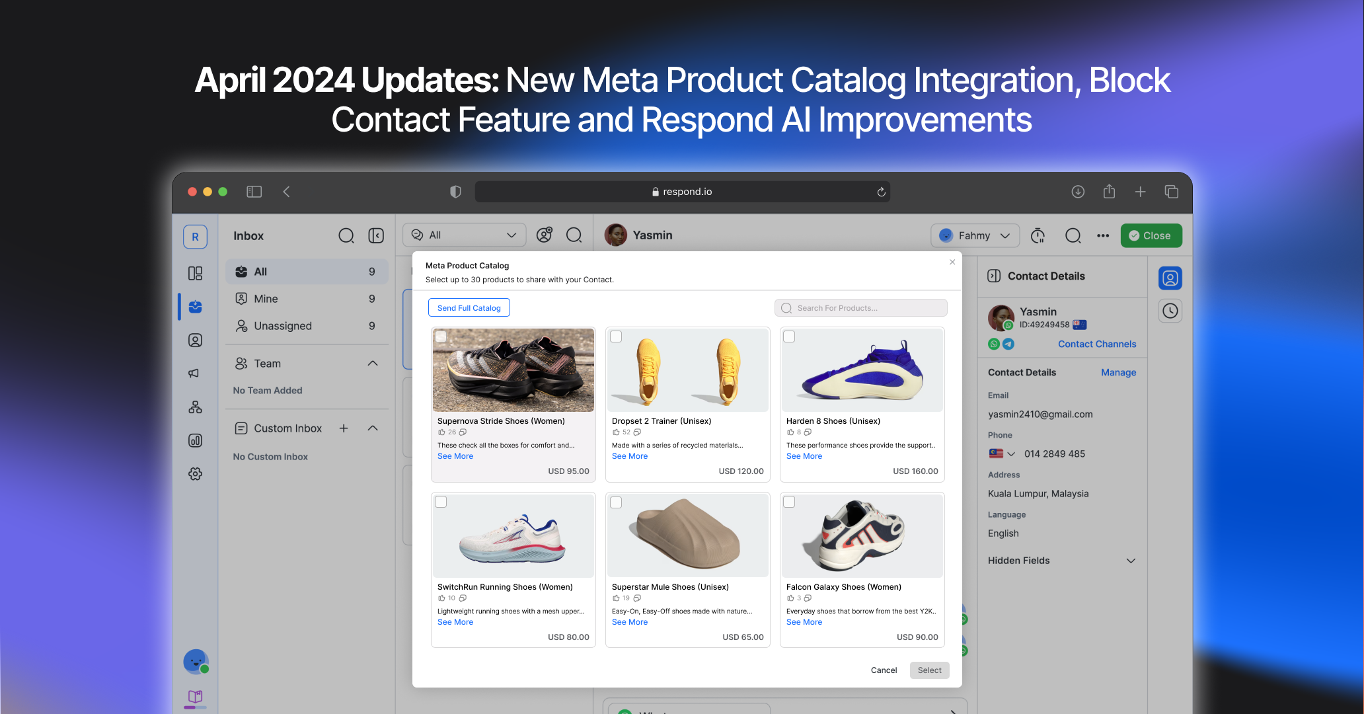Click the Manage link in Contact Details

(1118, 372)
